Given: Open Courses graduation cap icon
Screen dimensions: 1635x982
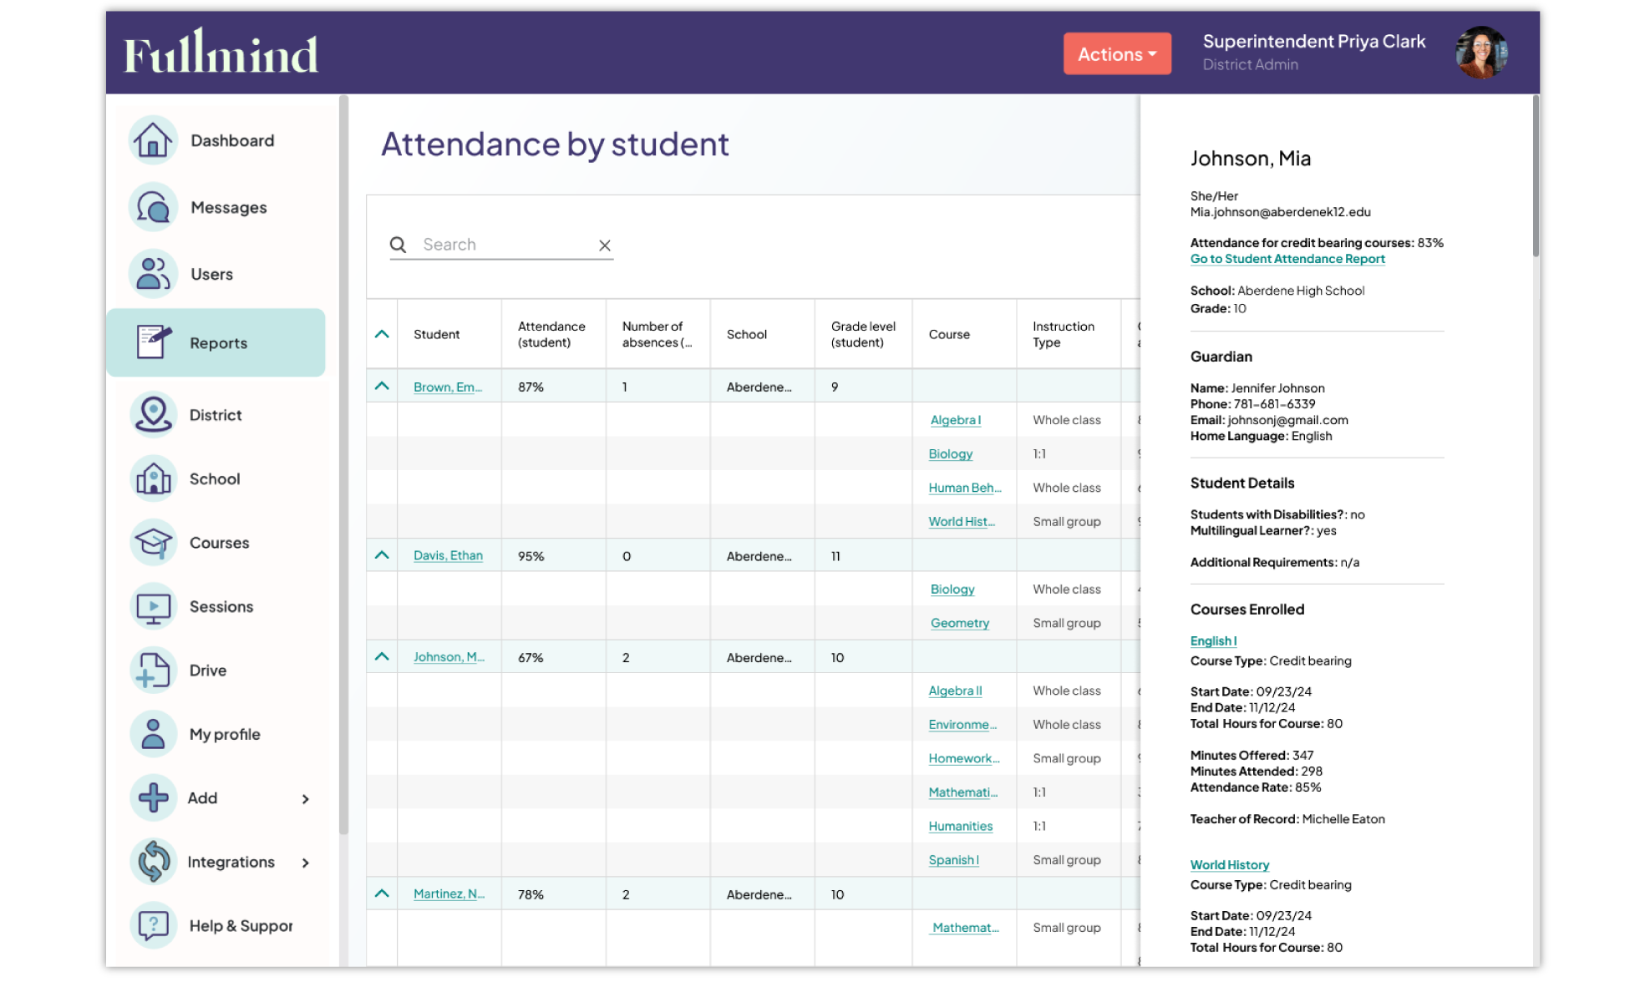Looking at the screenshot, I should click(153, 543).
